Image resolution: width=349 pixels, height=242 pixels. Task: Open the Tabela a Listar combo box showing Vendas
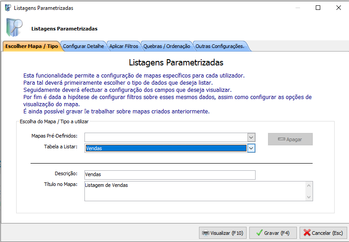[x=165, y=148]
